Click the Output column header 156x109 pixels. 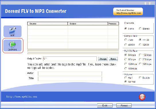(x=88, y=24)
